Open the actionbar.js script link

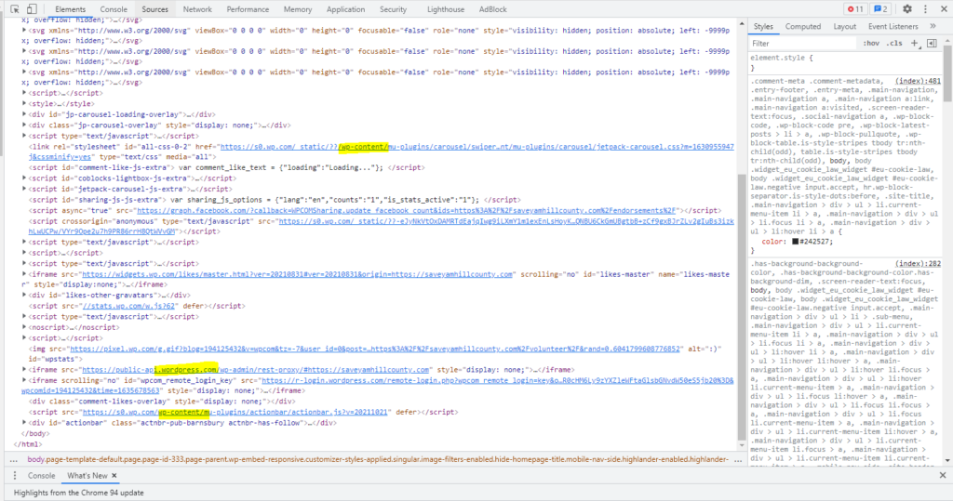(x=235, y=412)
